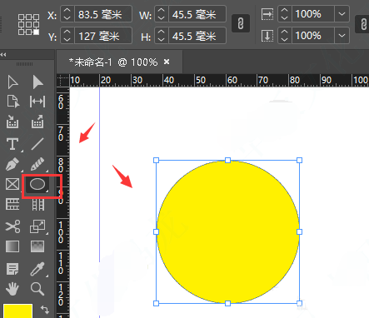Image resolution: width=369 pixels, height=318 pixels.
Task: Select the Zoom tool
Action: point(37,289)
